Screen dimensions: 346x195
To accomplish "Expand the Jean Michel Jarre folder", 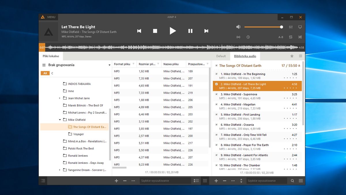I will (60, 98).
